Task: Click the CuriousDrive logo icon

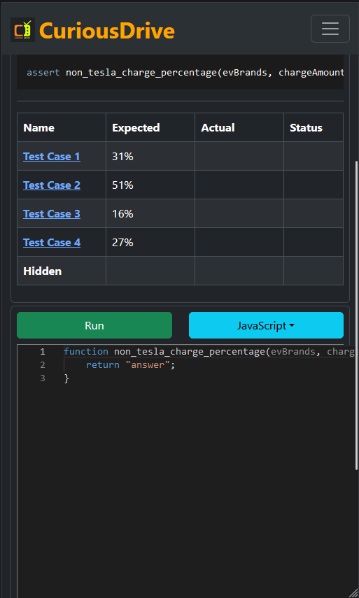Action: click(x=23, y=29)
